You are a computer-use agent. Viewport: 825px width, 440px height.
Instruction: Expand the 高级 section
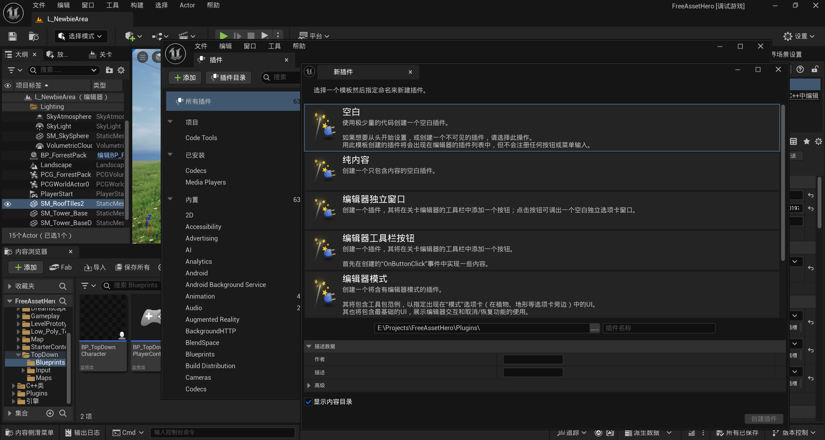point(309,386)
